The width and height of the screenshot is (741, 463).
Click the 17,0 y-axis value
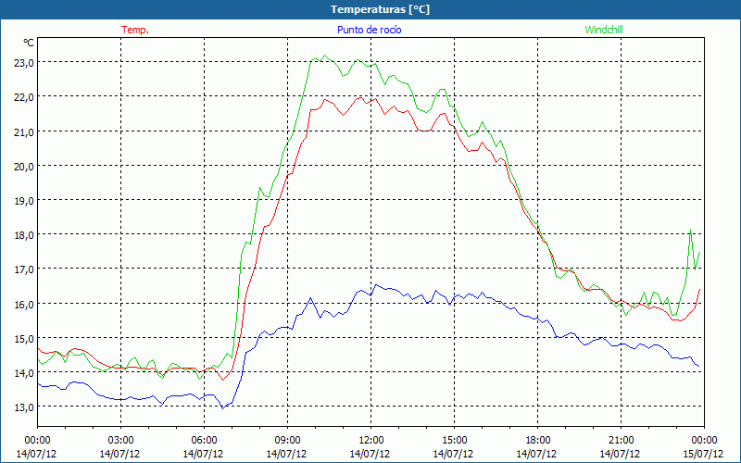coord(23,269)
